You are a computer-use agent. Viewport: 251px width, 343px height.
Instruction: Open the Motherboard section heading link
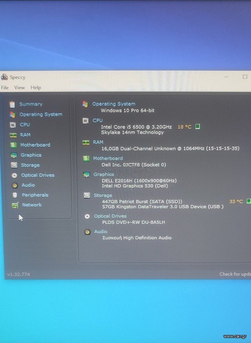pos(108,158)
